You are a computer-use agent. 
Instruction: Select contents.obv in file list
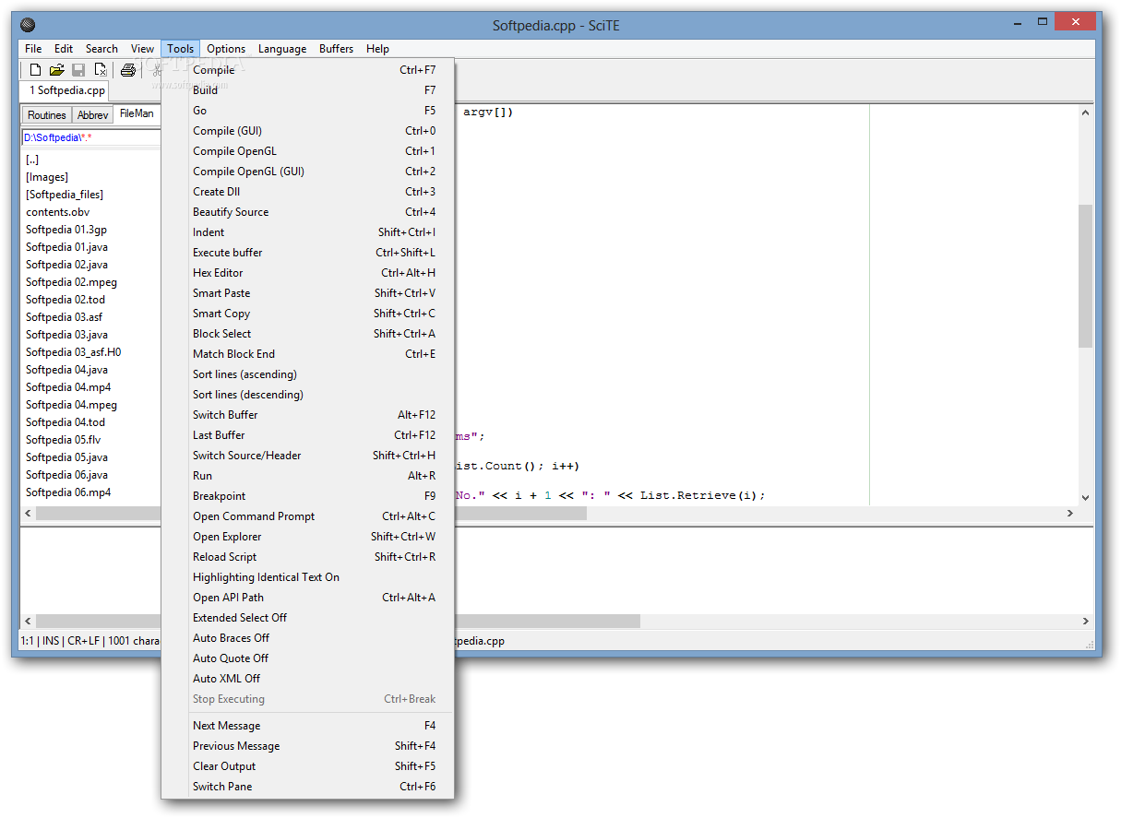click(x=58, y=212)
